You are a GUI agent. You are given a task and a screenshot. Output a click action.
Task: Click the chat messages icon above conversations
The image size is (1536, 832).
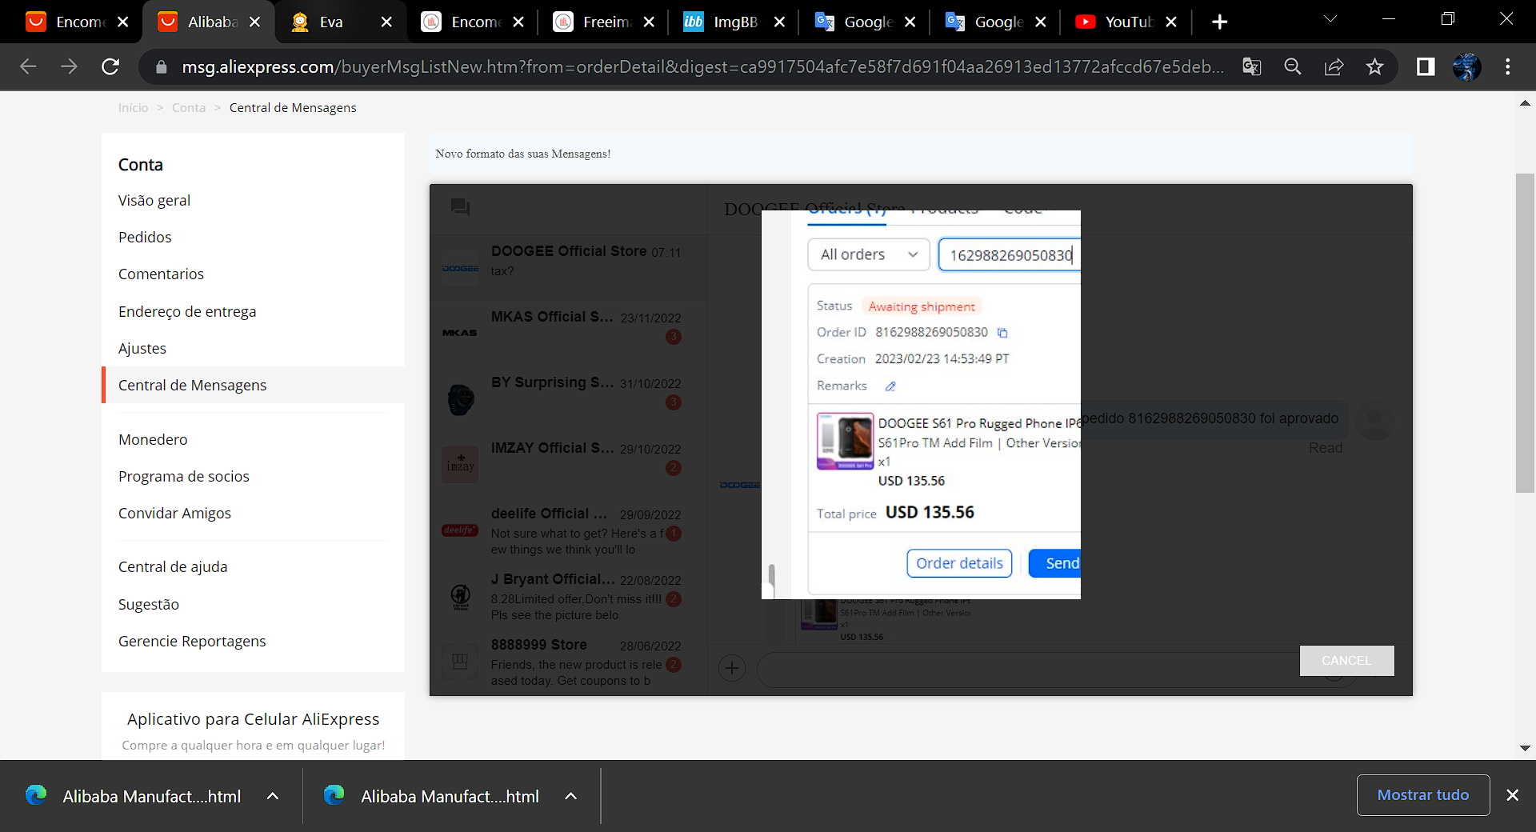pos(460,207)
